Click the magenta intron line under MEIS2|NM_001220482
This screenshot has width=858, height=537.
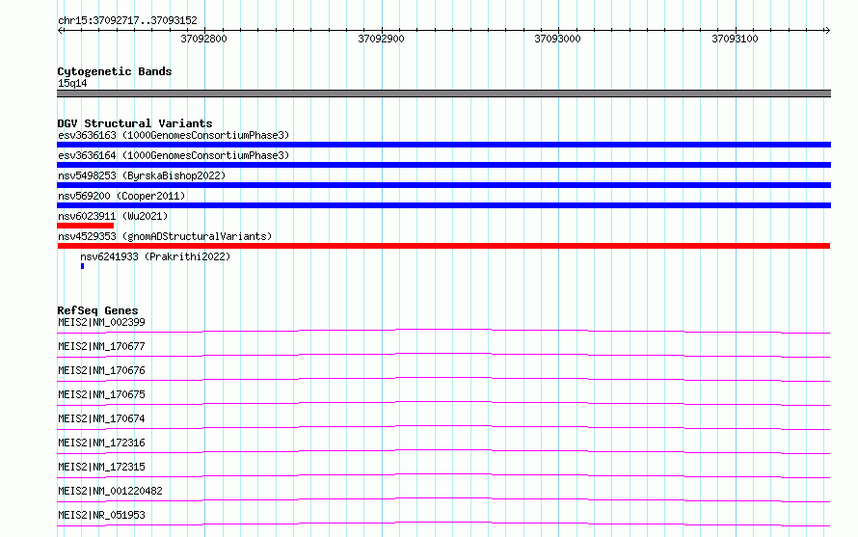coord(443,498)
